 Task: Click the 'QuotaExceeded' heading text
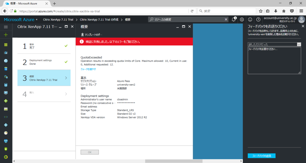pyautogui.click(x=91, y=57)
